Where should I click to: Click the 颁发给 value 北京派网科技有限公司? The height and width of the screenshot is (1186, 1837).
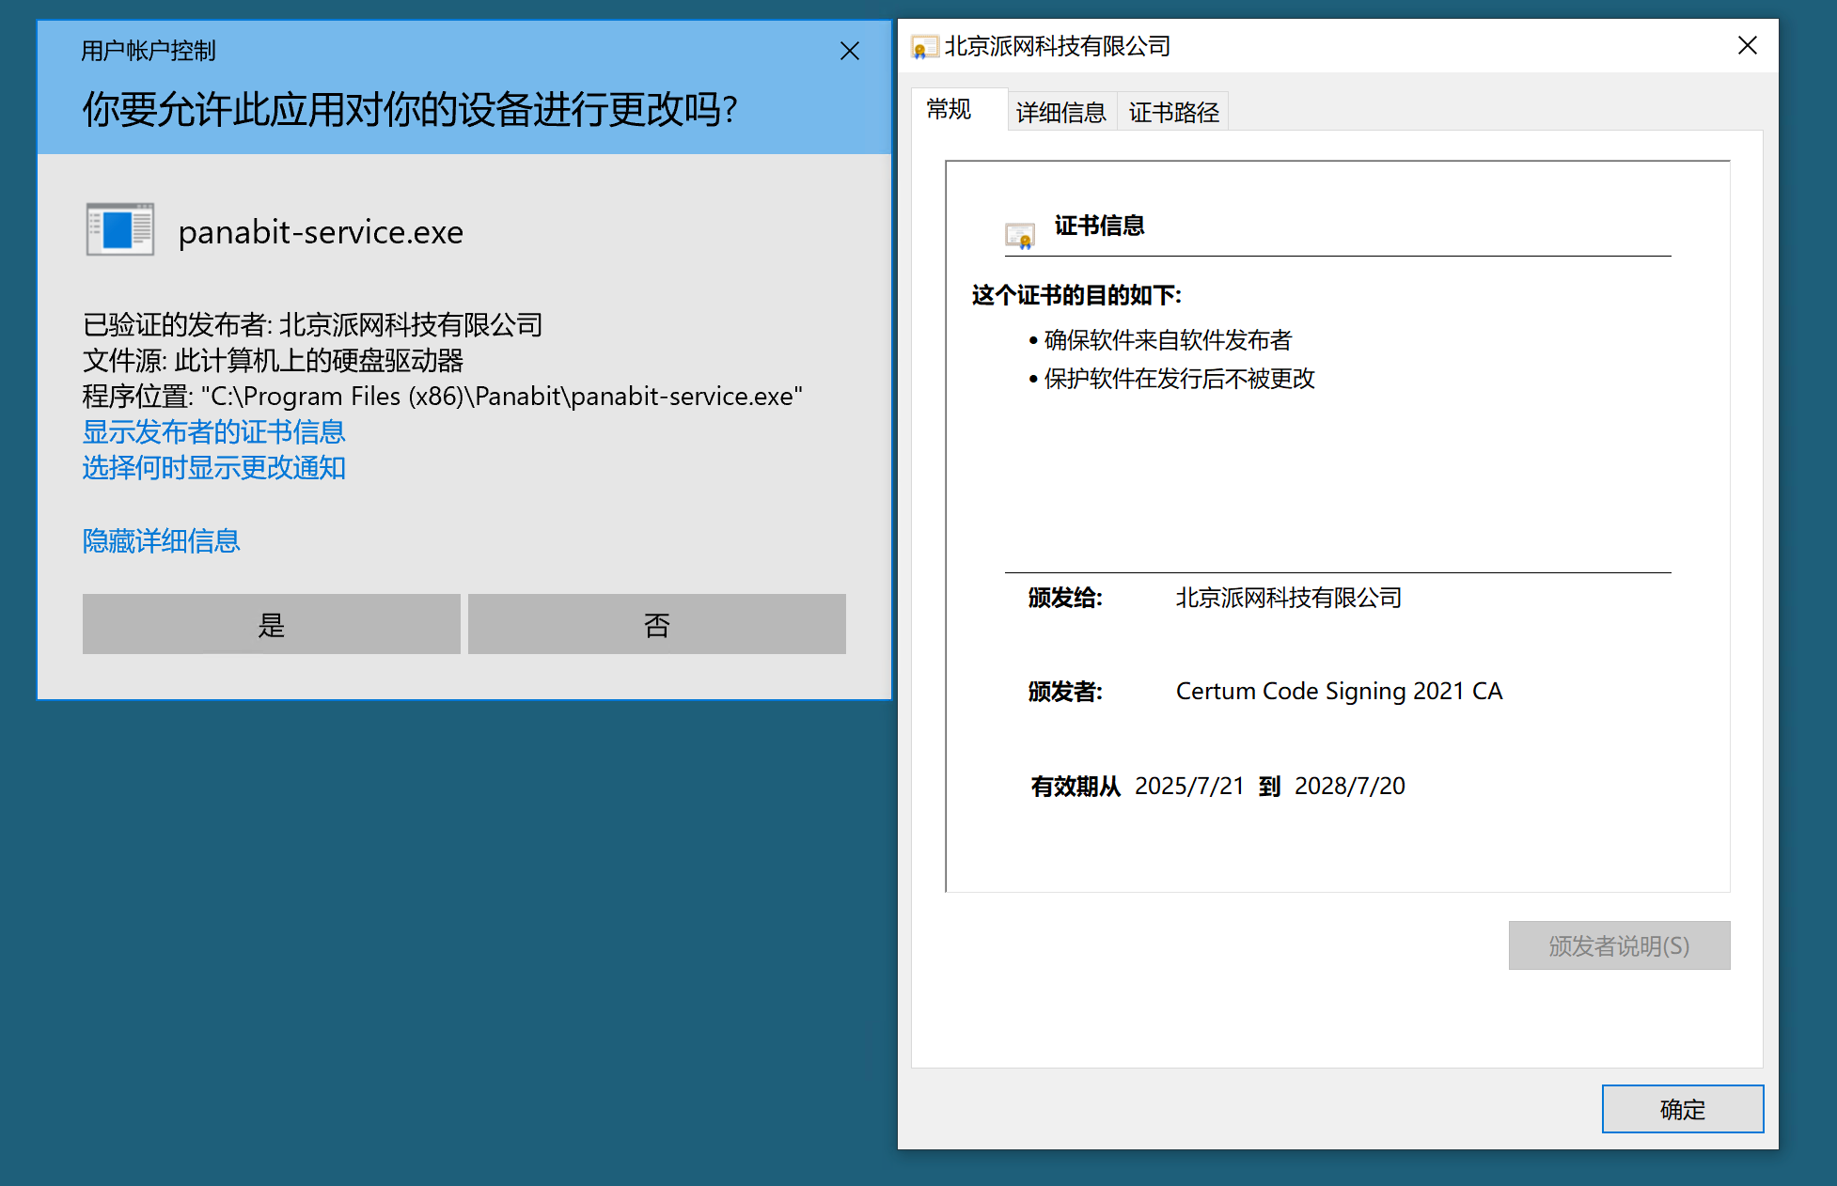(1289, 598)
